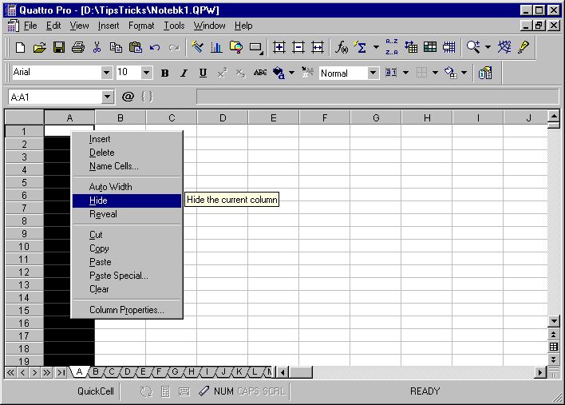This screenshot has width=565, height=405.
Task: Choose Hide from the context menu
Action: pos(127,201)
